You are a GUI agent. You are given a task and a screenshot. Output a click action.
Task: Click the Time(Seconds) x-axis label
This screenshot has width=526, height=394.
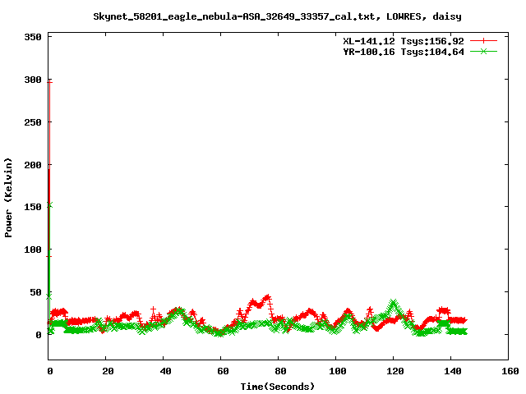coord(278,387)
